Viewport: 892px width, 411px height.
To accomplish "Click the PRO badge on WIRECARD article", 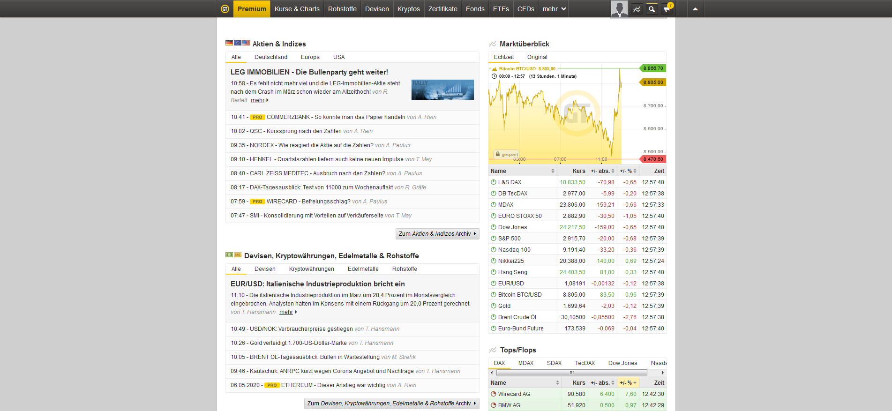I will pyautogui.click(x=257, y=202).
